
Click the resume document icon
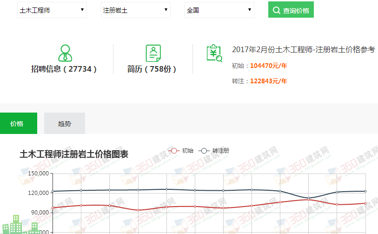click(153, 53)
